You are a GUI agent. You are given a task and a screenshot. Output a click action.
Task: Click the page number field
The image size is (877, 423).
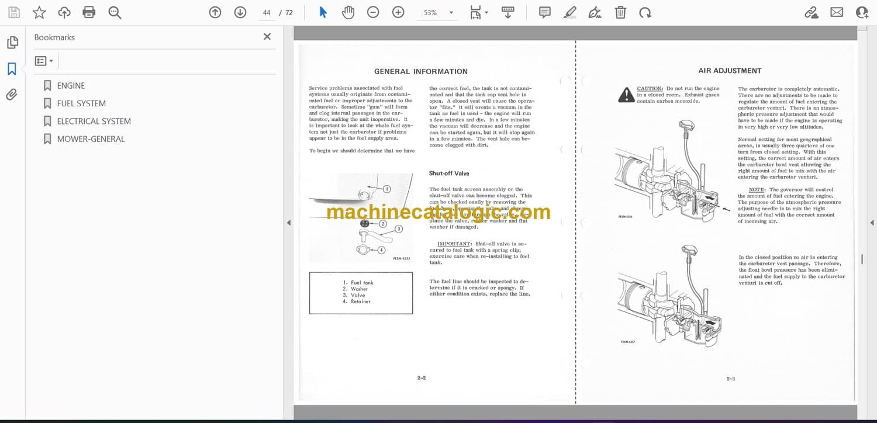(267, 12)
